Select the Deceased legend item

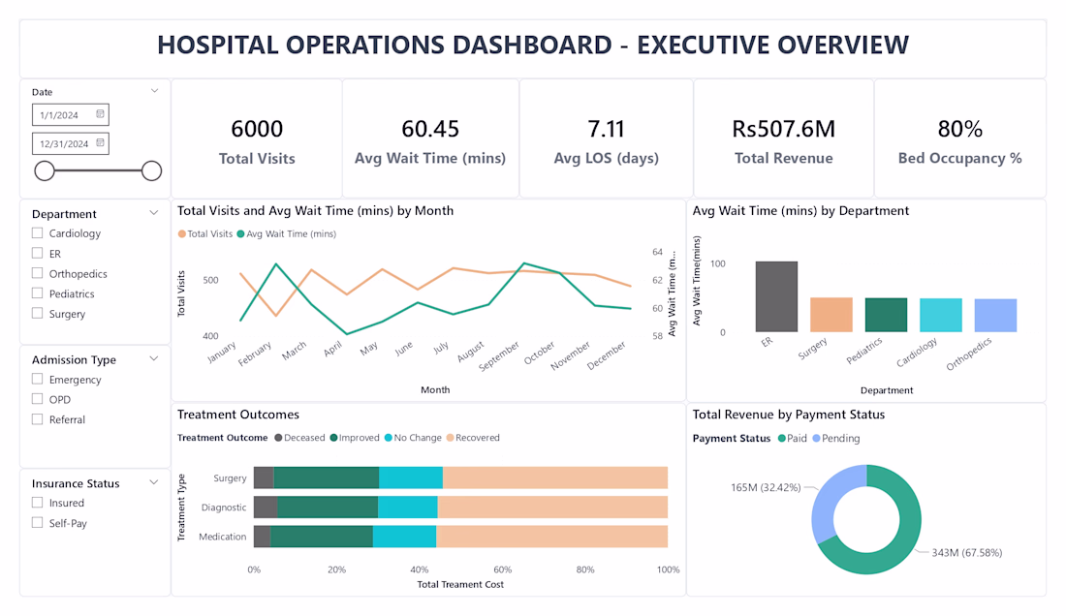(x=299, y=438)
